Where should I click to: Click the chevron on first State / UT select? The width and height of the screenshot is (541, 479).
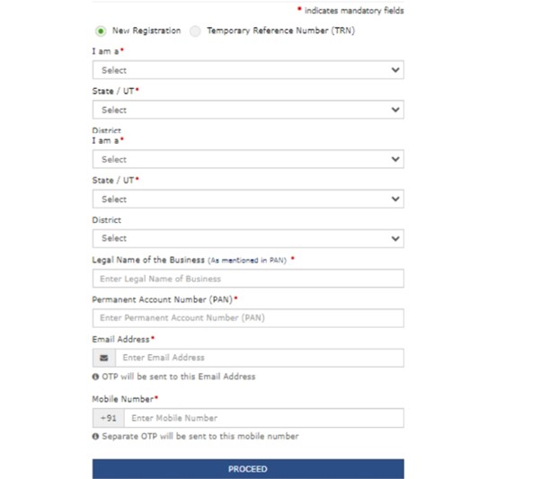click(395, 110)
